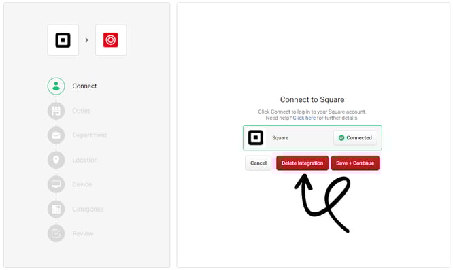Select the Department step briefcase icon
This screenshot has height=270, width=453.
click(56, 135)
